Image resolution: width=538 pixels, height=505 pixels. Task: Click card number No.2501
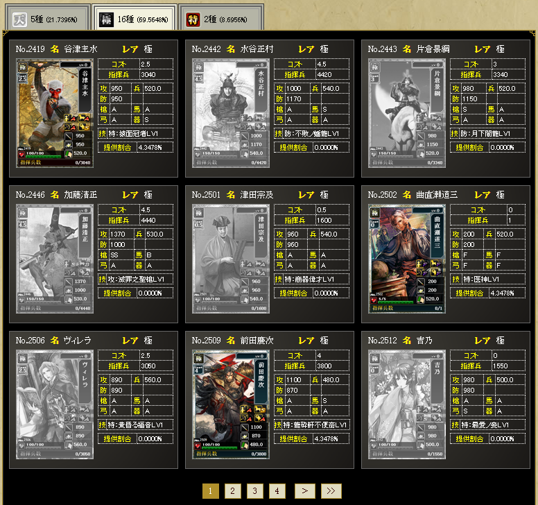206,195
